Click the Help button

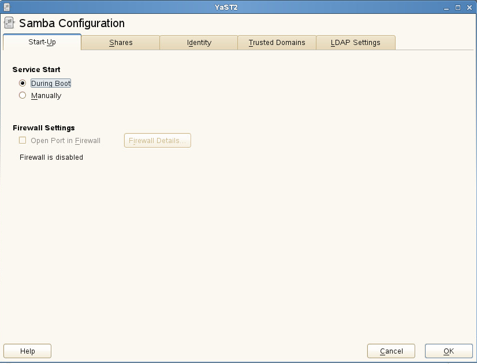pyautogui.click(x=27, y=351)
